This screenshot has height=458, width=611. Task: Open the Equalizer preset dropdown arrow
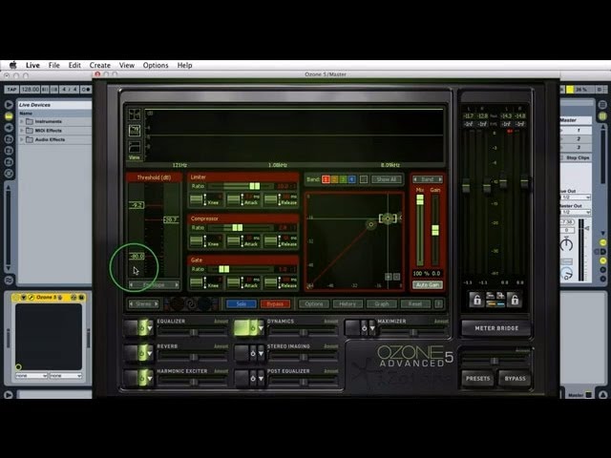150,328
